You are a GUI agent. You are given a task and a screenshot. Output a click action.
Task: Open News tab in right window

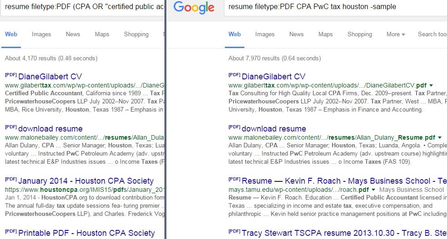pos(297,34)
